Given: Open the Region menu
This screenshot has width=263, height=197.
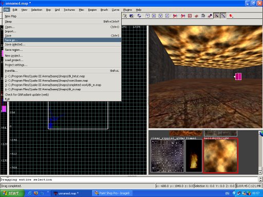Looking at the screenshot, I should 92,10.
